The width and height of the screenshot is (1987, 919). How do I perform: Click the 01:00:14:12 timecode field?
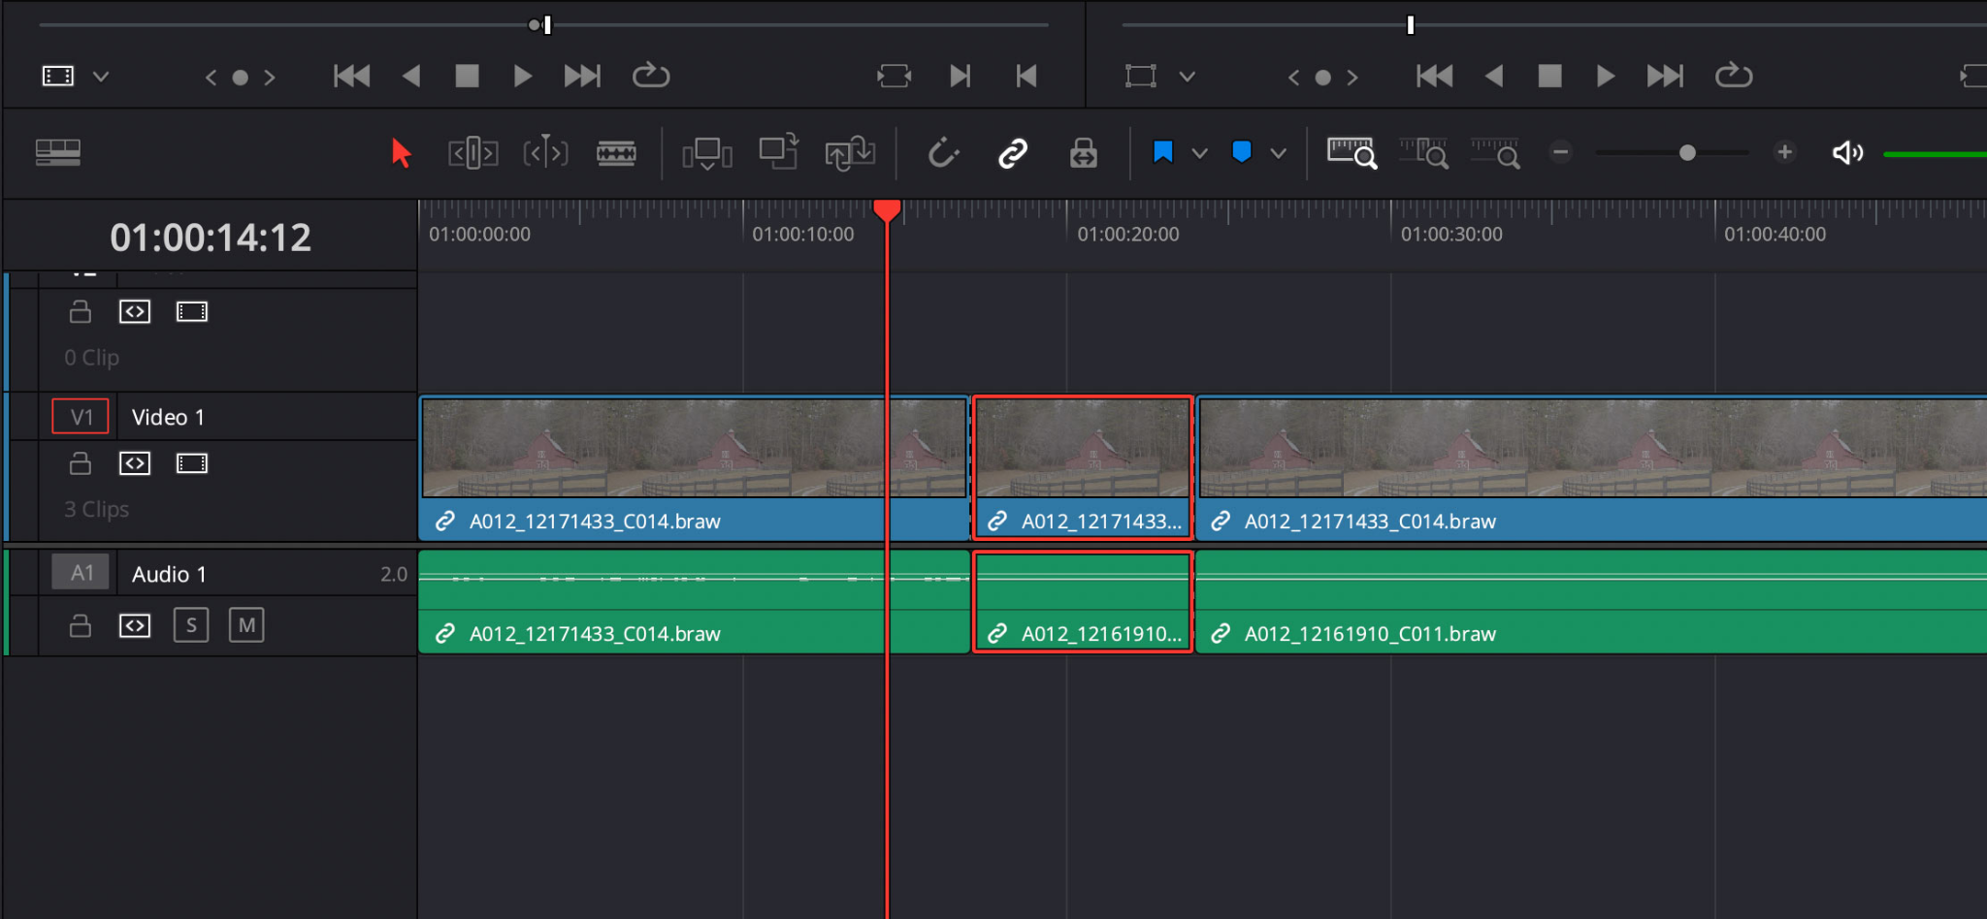click(x=211, y=238)
